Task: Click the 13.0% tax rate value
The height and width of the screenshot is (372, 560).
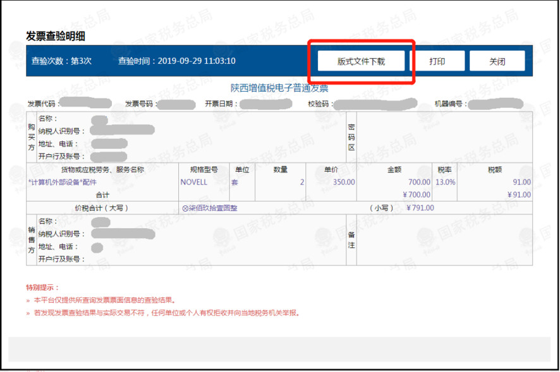Action: click(446, 182)
